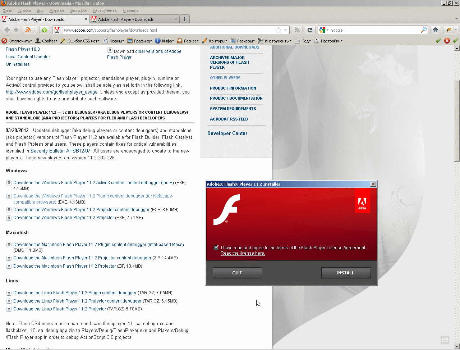Click the grey RSS feed icon beside Reload
The width and height of the screenshot is (460, 350).
[297, 30]
